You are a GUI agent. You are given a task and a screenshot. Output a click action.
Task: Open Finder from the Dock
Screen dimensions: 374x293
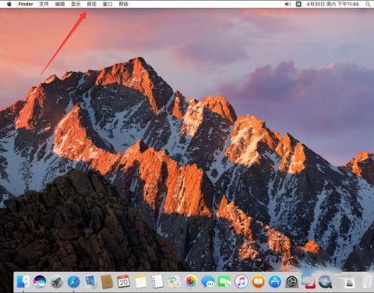[23, 281]
